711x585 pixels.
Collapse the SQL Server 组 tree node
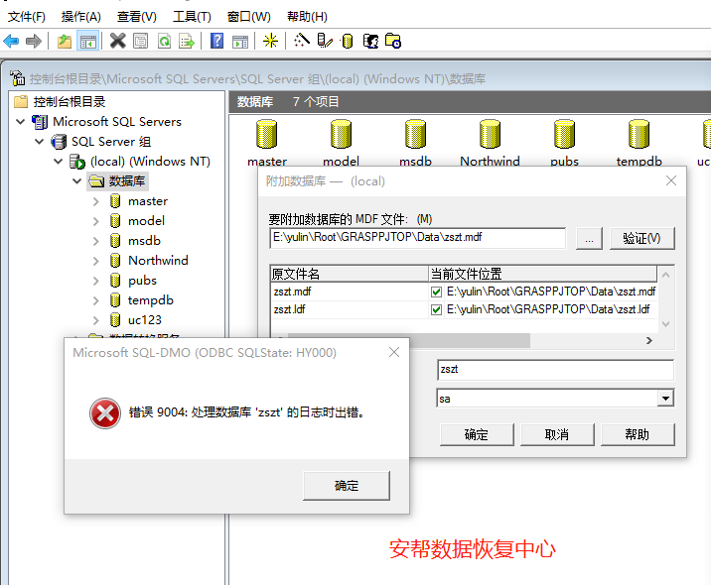[40, 141]
